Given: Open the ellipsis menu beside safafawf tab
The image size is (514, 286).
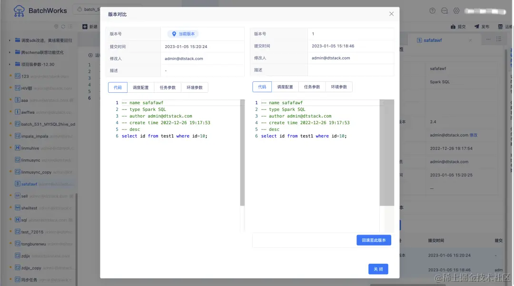Looking at the screenshot, I should pyautogui.click(x=488, y=39).
